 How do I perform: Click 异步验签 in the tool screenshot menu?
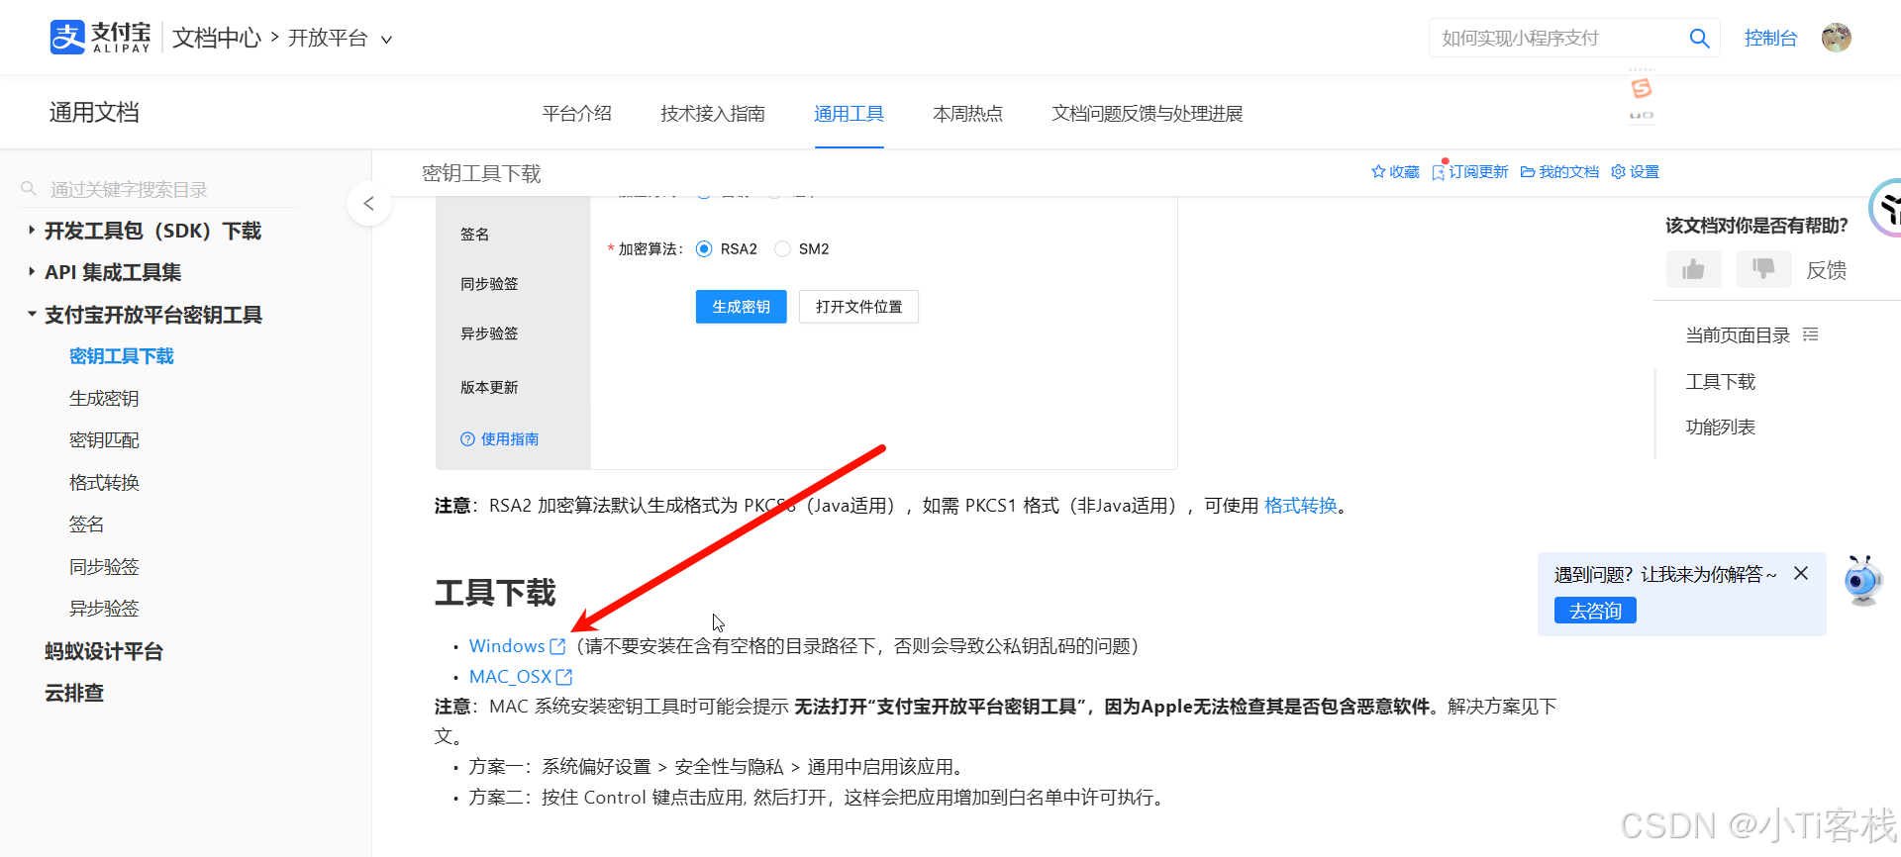click(x=489, y=333)
